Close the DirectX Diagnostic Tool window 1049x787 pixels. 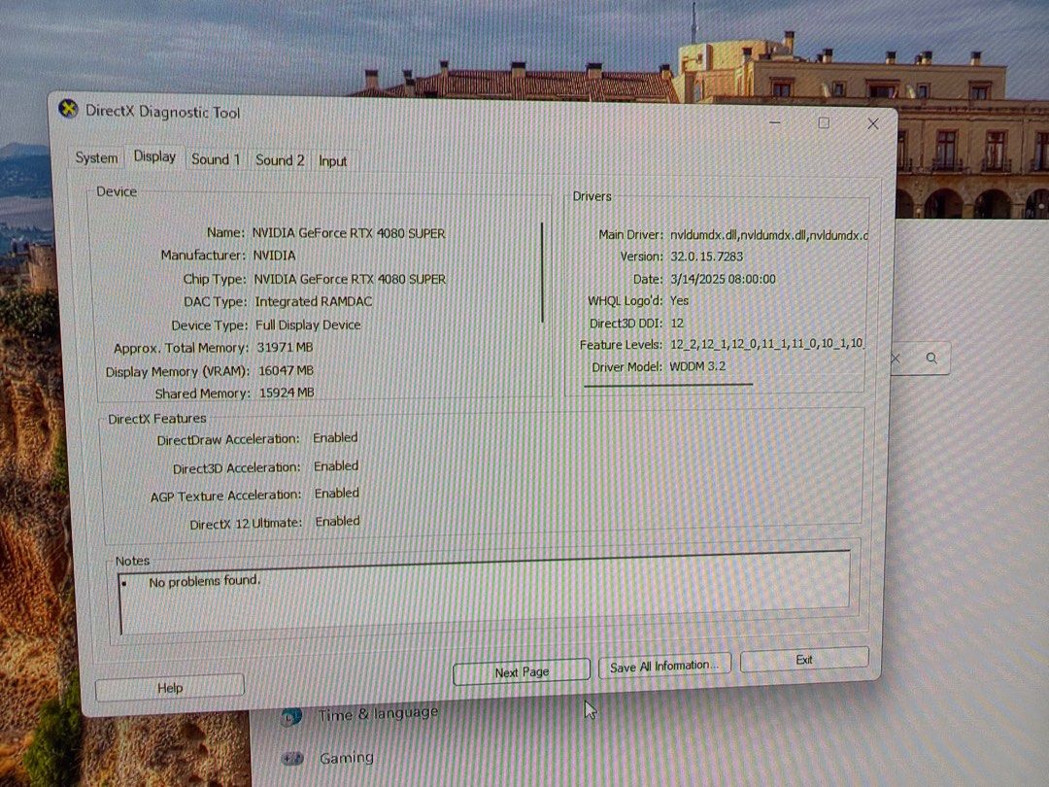click(873, 123)
